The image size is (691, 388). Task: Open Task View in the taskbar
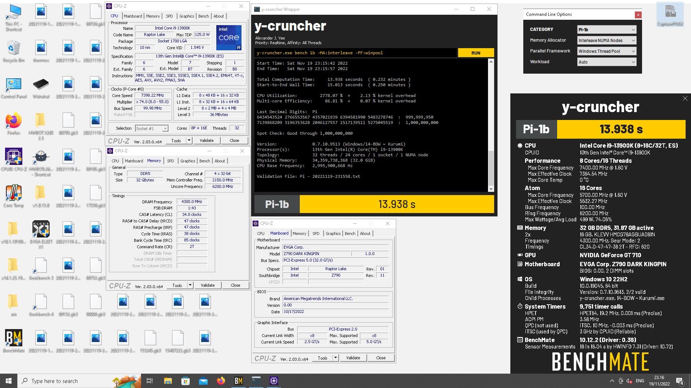[150, 381]
